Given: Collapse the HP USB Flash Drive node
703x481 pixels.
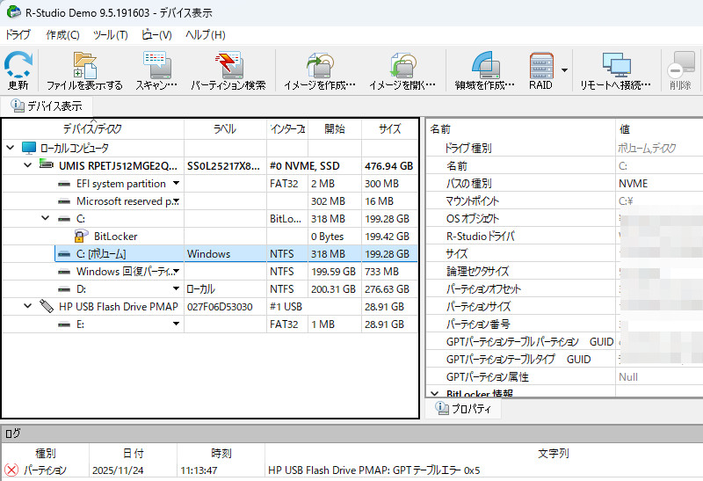Looking at the screenshot, I should pyautogui.click(x=28, y=306).
